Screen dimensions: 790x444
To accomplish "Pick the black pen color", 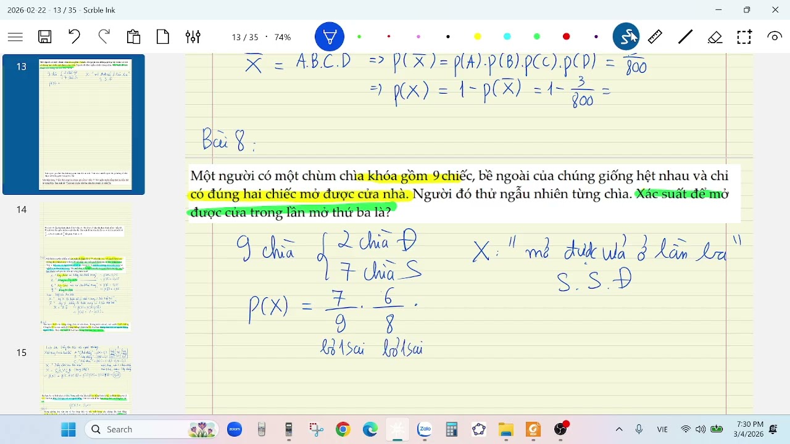I will tap(448, 37).
